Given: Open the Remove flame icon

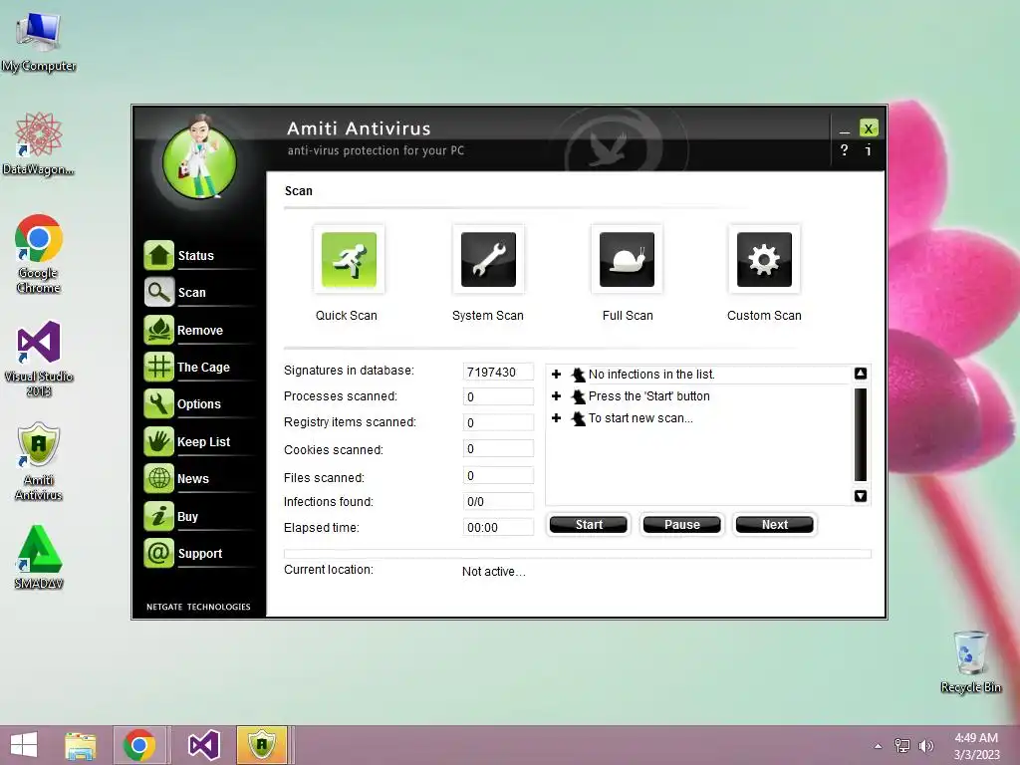Looking at the screenshot, I should [158, 330].
